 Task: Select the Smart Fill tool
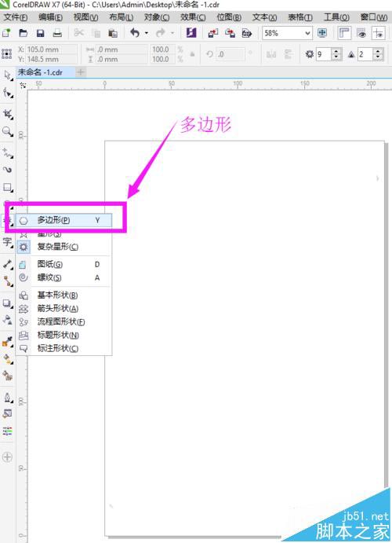pos(7,376)
